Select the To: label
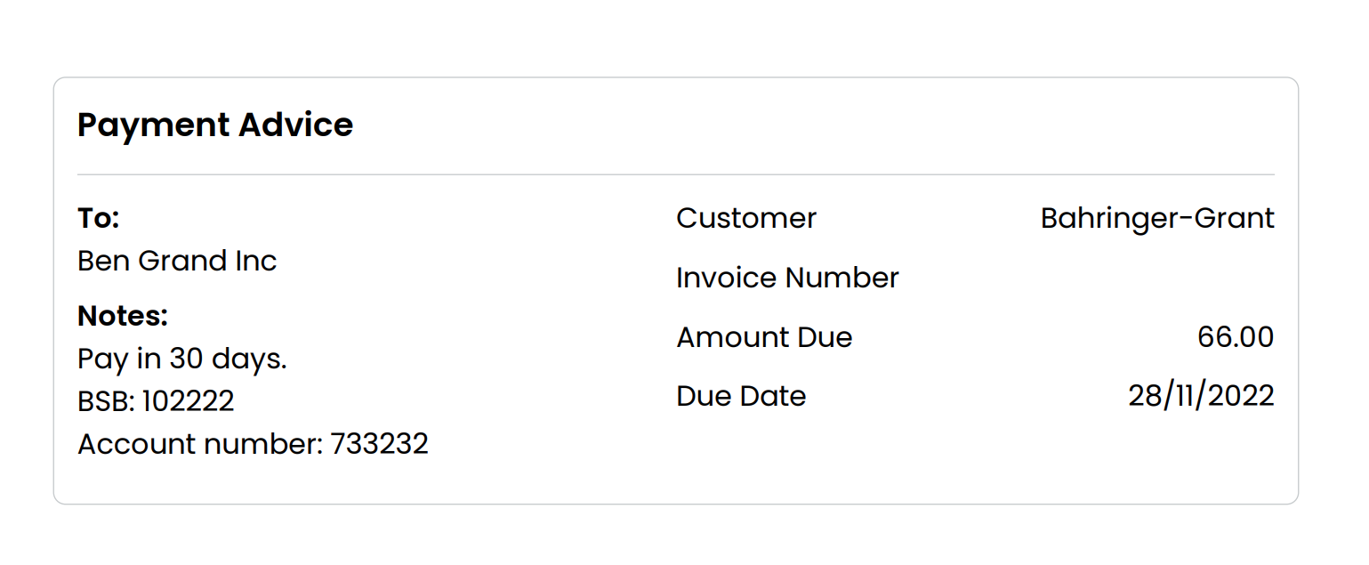The image size is (1369, 565). pos(99,218)
